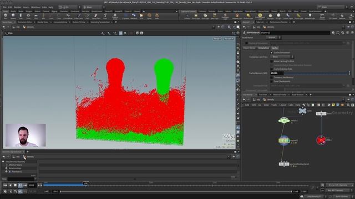Toggle the Playback Simulation checkbox
Viewport: 355px width, 199px height.
pos(246,43)
